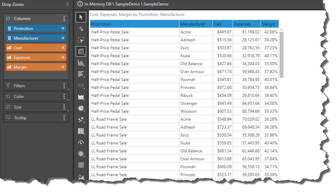The height and width of the screenshot is (192, 336).
Task: Select the map globe visualization
Action: (81, 154)
